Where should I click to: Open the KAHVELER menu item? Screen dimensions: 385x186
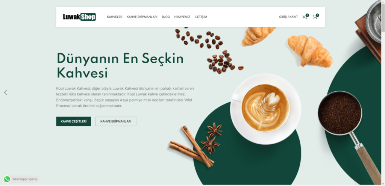tap(114, 17)
